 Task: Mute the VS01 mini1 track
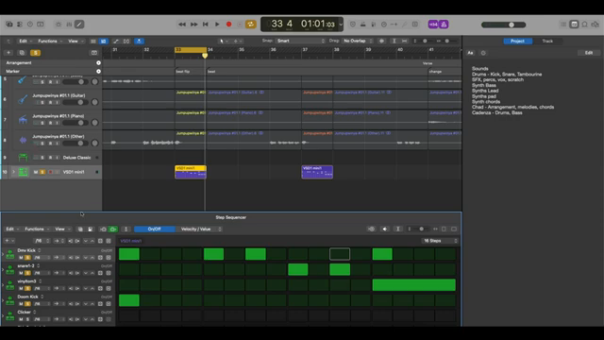pos(36,172)
